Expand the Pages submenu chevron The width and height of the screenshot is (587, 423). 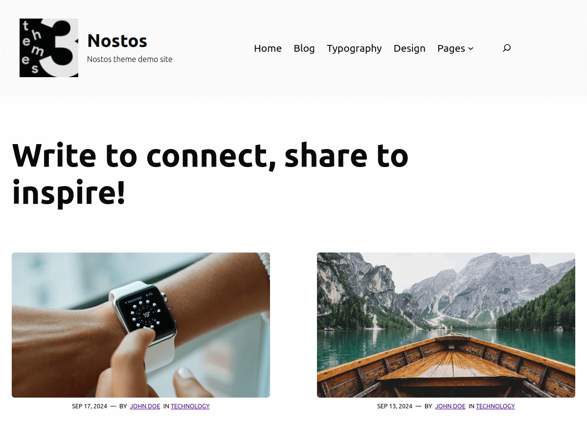471,48
